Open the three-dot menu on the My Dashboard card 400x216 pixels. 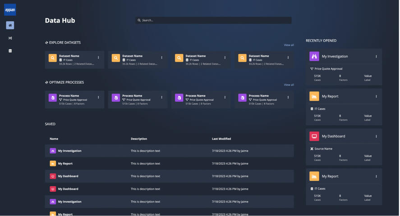pos(376,136)
